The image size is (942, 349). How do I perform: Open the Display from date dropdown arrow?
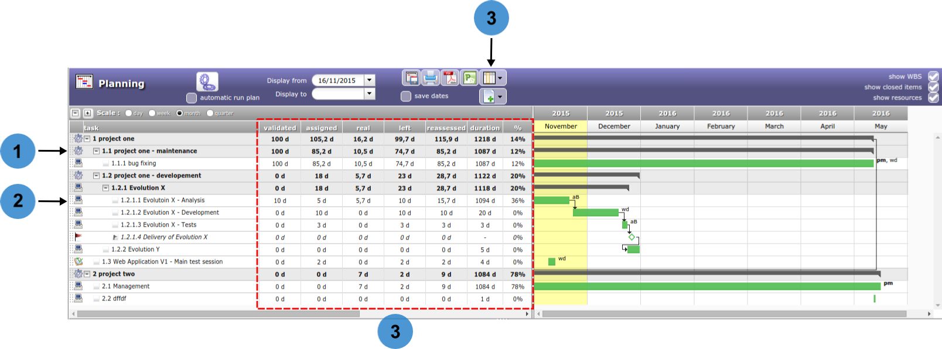pos(369,80)
